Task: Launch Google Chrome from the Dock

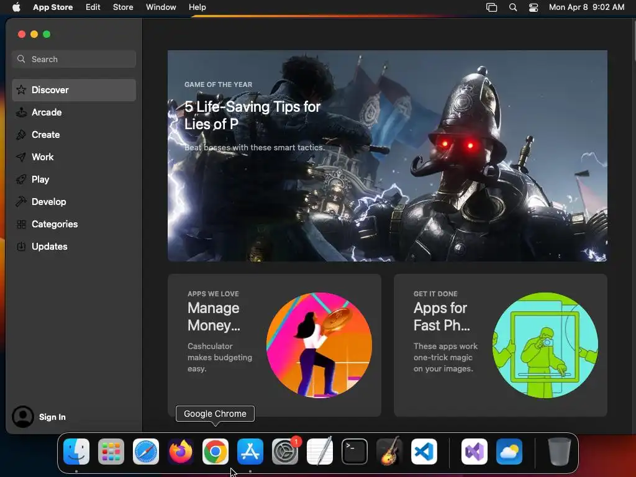Action: [x=216, y=452]
